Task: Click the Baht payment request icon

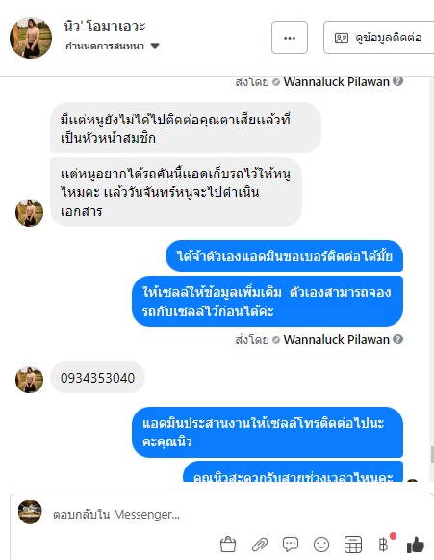Action: (x=384, y=545)
